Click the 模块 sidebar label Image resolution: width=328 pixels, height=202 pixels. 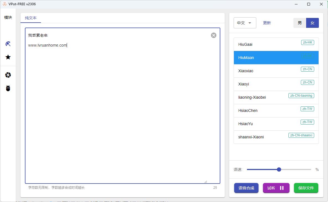point(8,17)
